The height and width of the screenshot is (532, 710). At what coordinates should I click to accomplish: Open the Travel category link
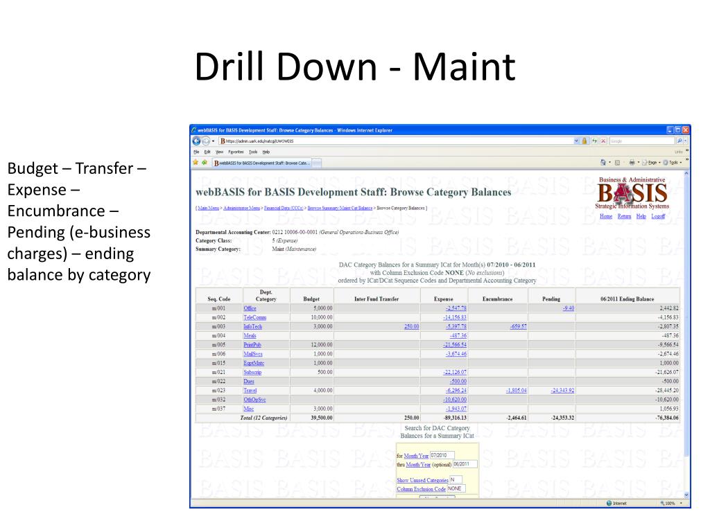[x=250, y=391]
